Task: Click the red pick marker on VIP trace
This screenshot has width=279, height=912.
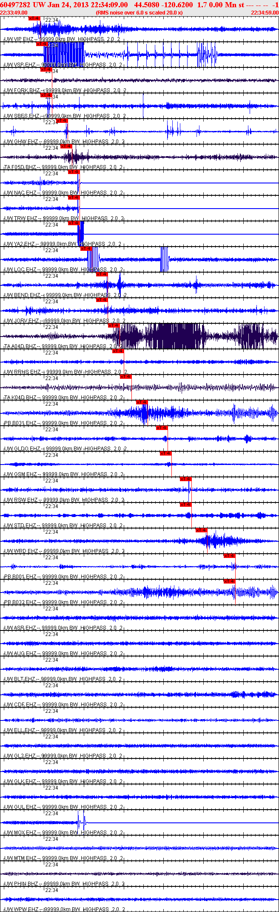Action: pyautogui.click(x=34, y=18)
